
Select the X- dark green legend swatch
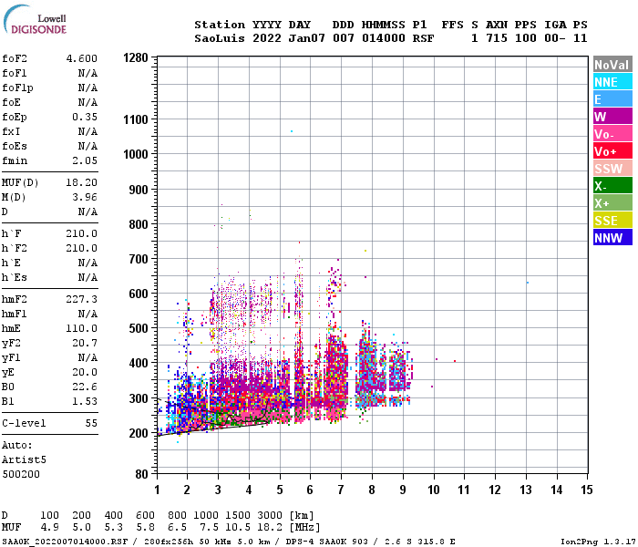(x=612, y=186)
